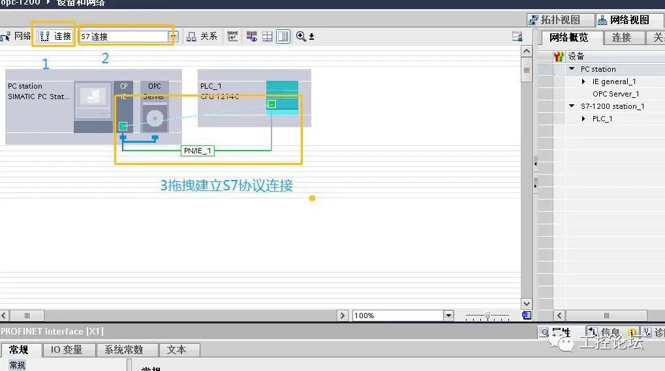
Task: Click the overview pane scroll left arrow
Action: point(559,316)
